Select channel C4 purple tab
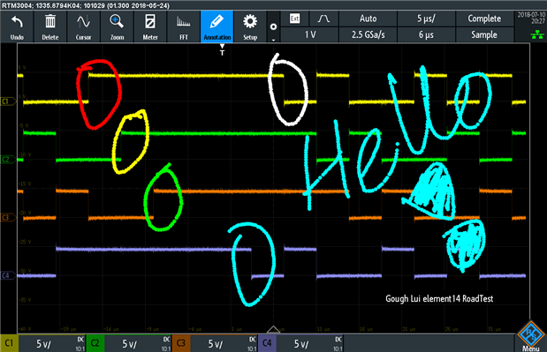 (267, 343)
